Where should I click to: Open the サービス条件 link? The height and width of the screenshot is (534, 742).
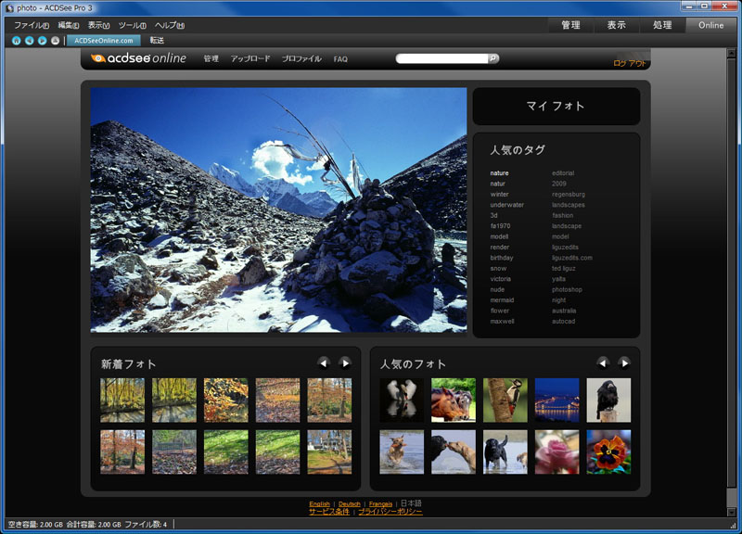tap(329, 512)
